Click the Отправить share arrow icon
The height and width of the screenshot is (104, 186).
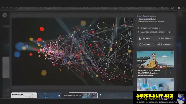[159, 44]
